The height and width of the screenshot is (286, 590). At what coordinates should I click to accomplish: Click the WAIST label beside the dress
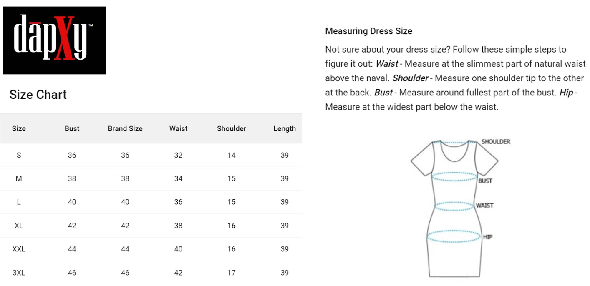pyautogui.click(x=484, y=206)
